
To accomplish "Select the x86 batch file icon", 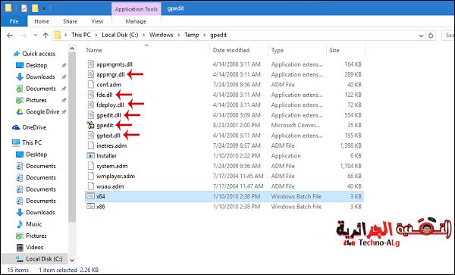I will [91, 206].
